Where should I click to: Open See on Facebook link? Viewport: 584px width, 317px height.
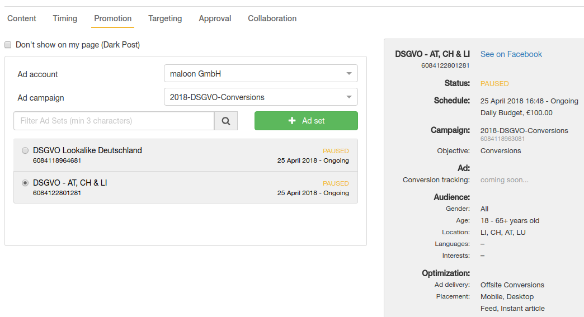511,54
